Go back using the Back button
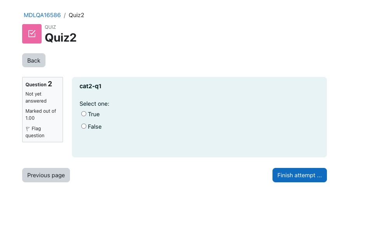The height and width of the screenshot is (227, 372). click(x=34, y=60)
